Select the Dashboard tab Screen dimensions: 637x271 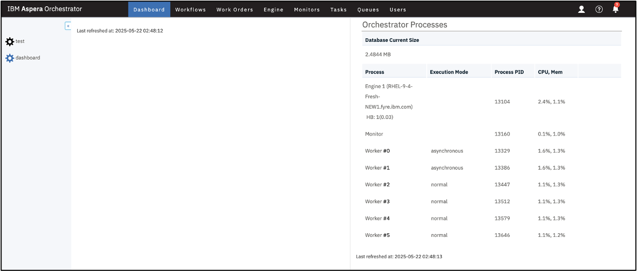pyautogui.click(x=149, y=9)
